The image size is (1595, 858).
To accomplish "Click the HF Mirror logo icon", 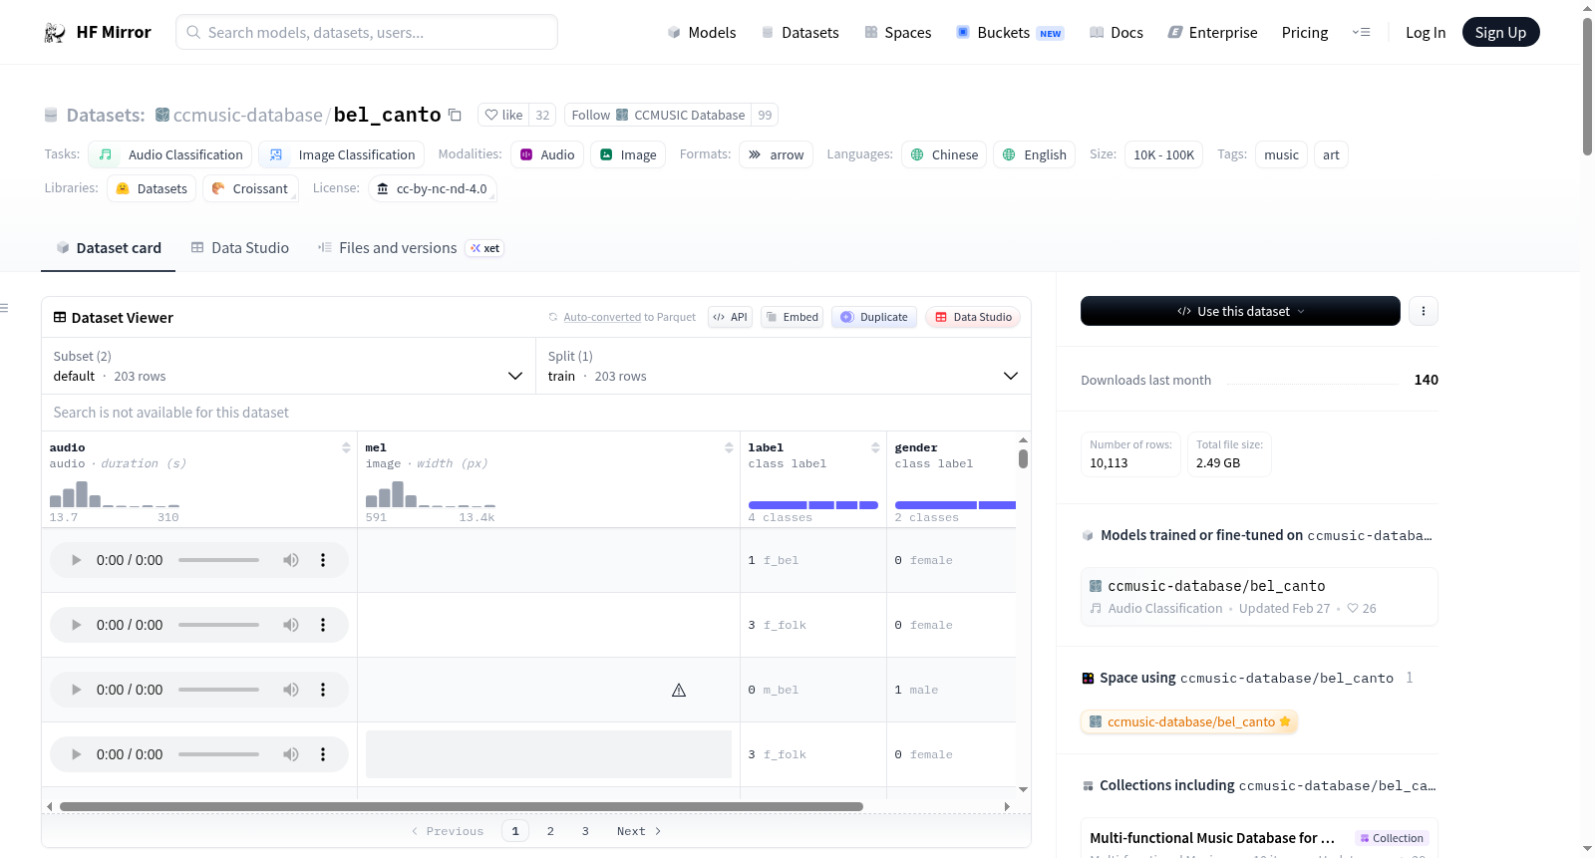I will tap(55, 33).
